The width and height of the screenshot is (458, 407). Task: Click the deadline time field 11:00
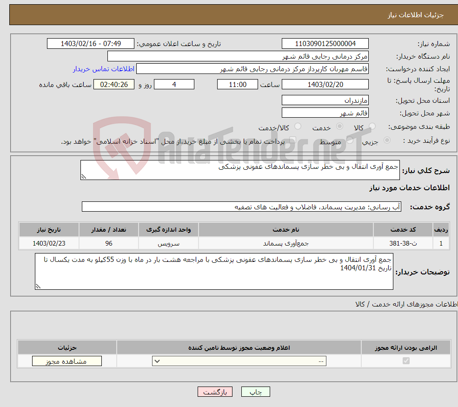point(238,85)
